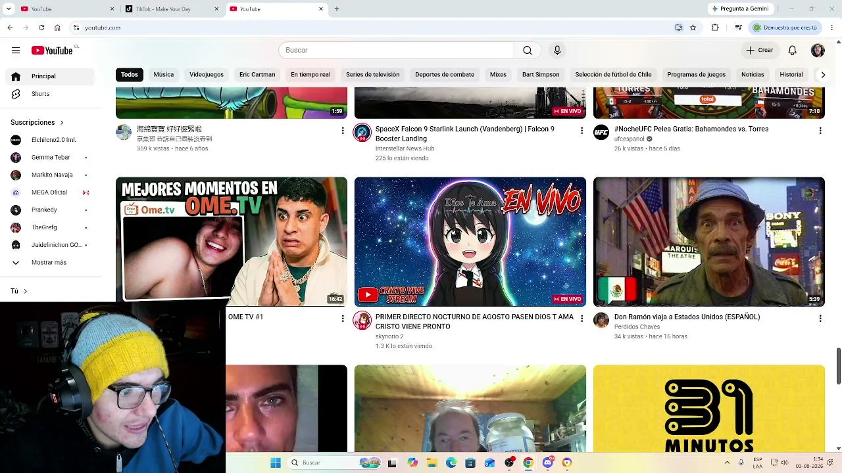Play the Mejores Momentos en OME.TV thumbnail
The width and height of the screenshot is (842, 473).
232,242
